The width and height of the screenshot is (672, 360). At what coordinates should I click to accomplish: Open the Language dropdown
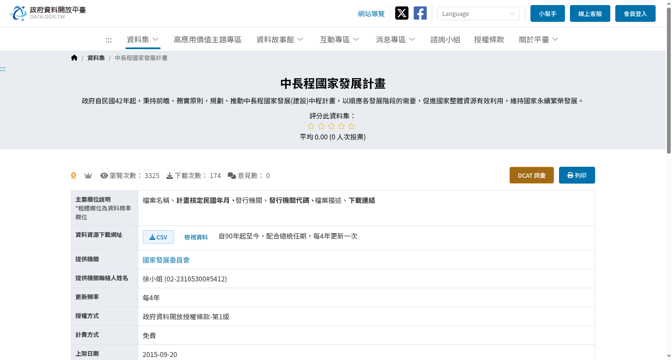(478, 13)
